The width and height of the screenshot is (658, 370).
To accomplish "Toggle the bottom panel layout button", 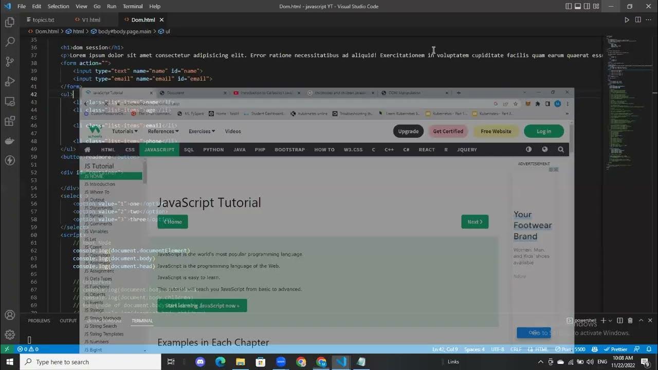I will pyautogui.click(x=577, y=6).
